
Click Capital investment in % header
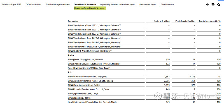click(210, 21)
